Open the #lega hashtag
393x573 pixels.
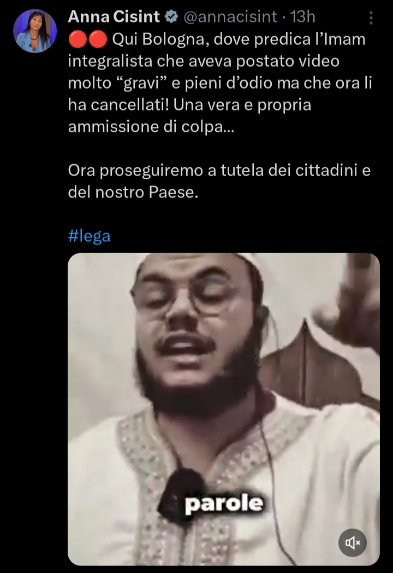[89, 236]
